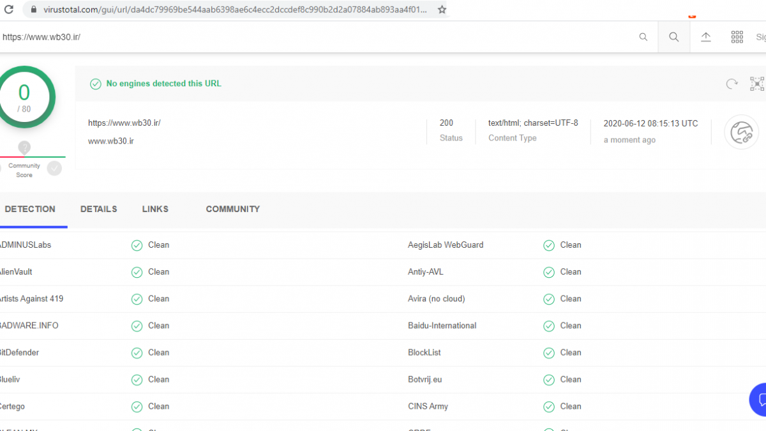The image size is (766, 431).
Task: Click the community score question mark
Action: (x=24, y=147)
